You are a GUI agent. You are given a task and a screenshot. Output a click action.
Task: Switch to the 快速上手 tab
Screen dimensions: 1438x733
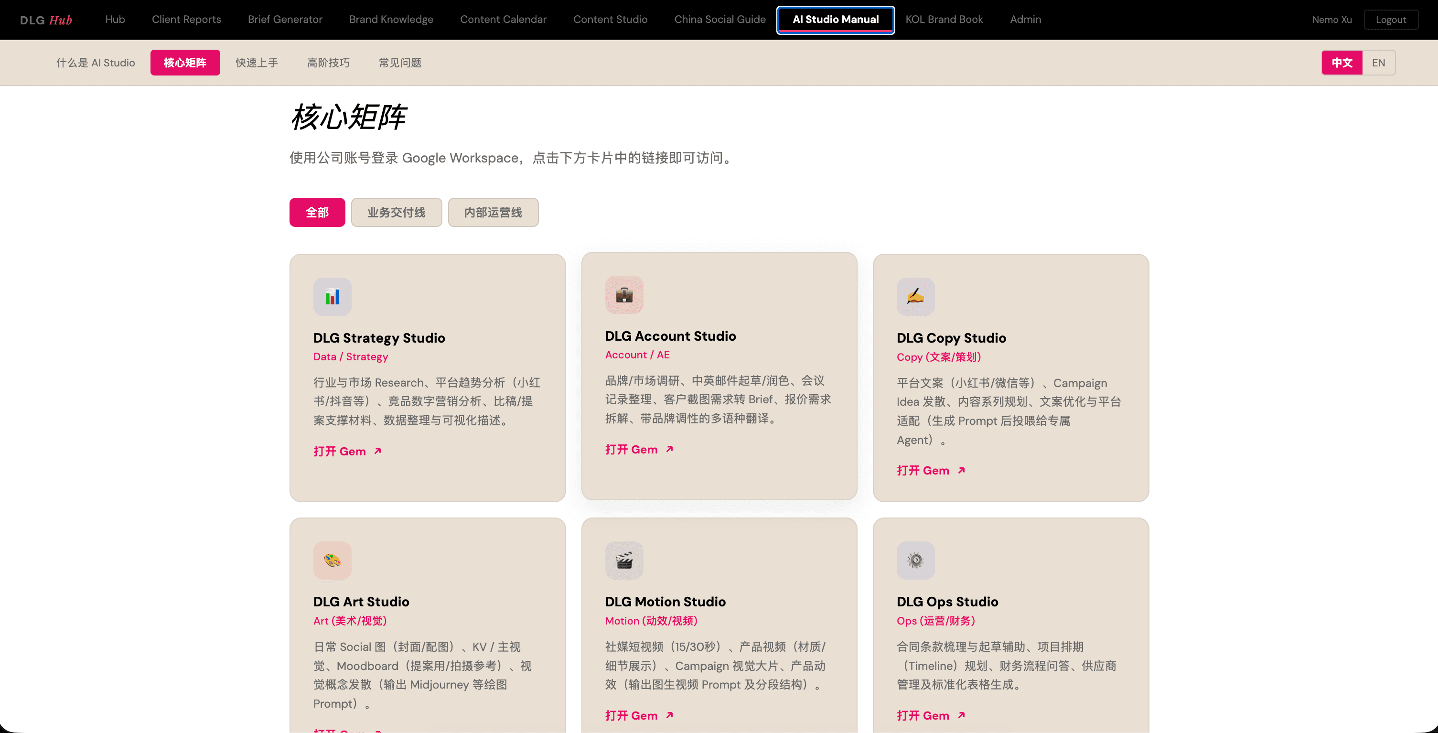(257, 63)
